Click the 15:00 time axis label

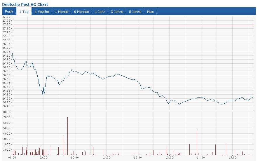pyautogui.click(x=232, y=158)
